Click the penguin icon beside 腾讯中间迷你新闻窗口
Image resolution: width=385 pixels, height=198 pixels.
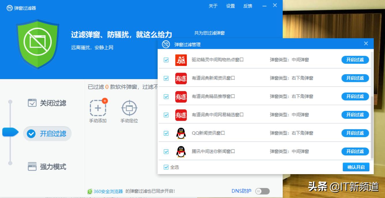coord(181,151)
